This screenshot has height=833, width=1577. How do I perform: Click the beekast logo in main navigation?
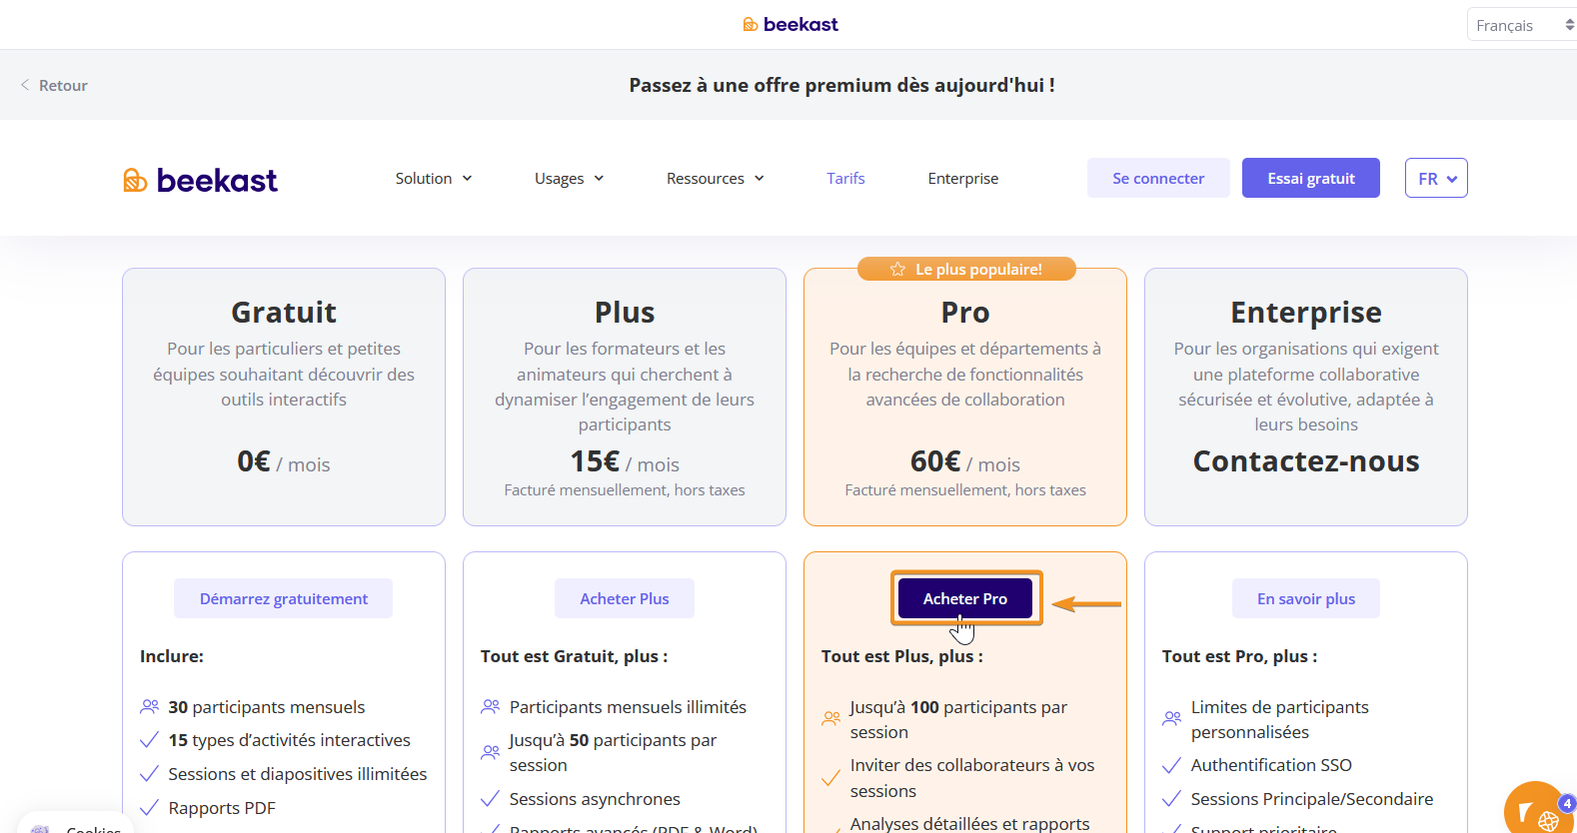point(200,180)
